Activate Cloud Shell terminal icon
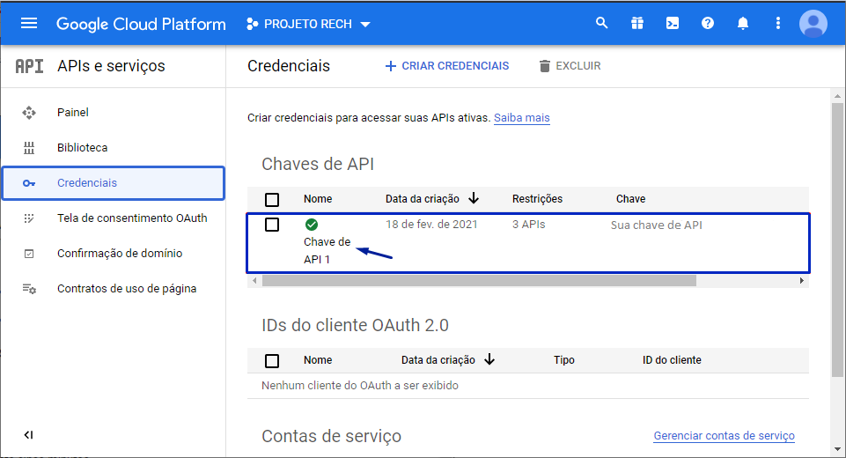846x458 pixels. [673, 24]
